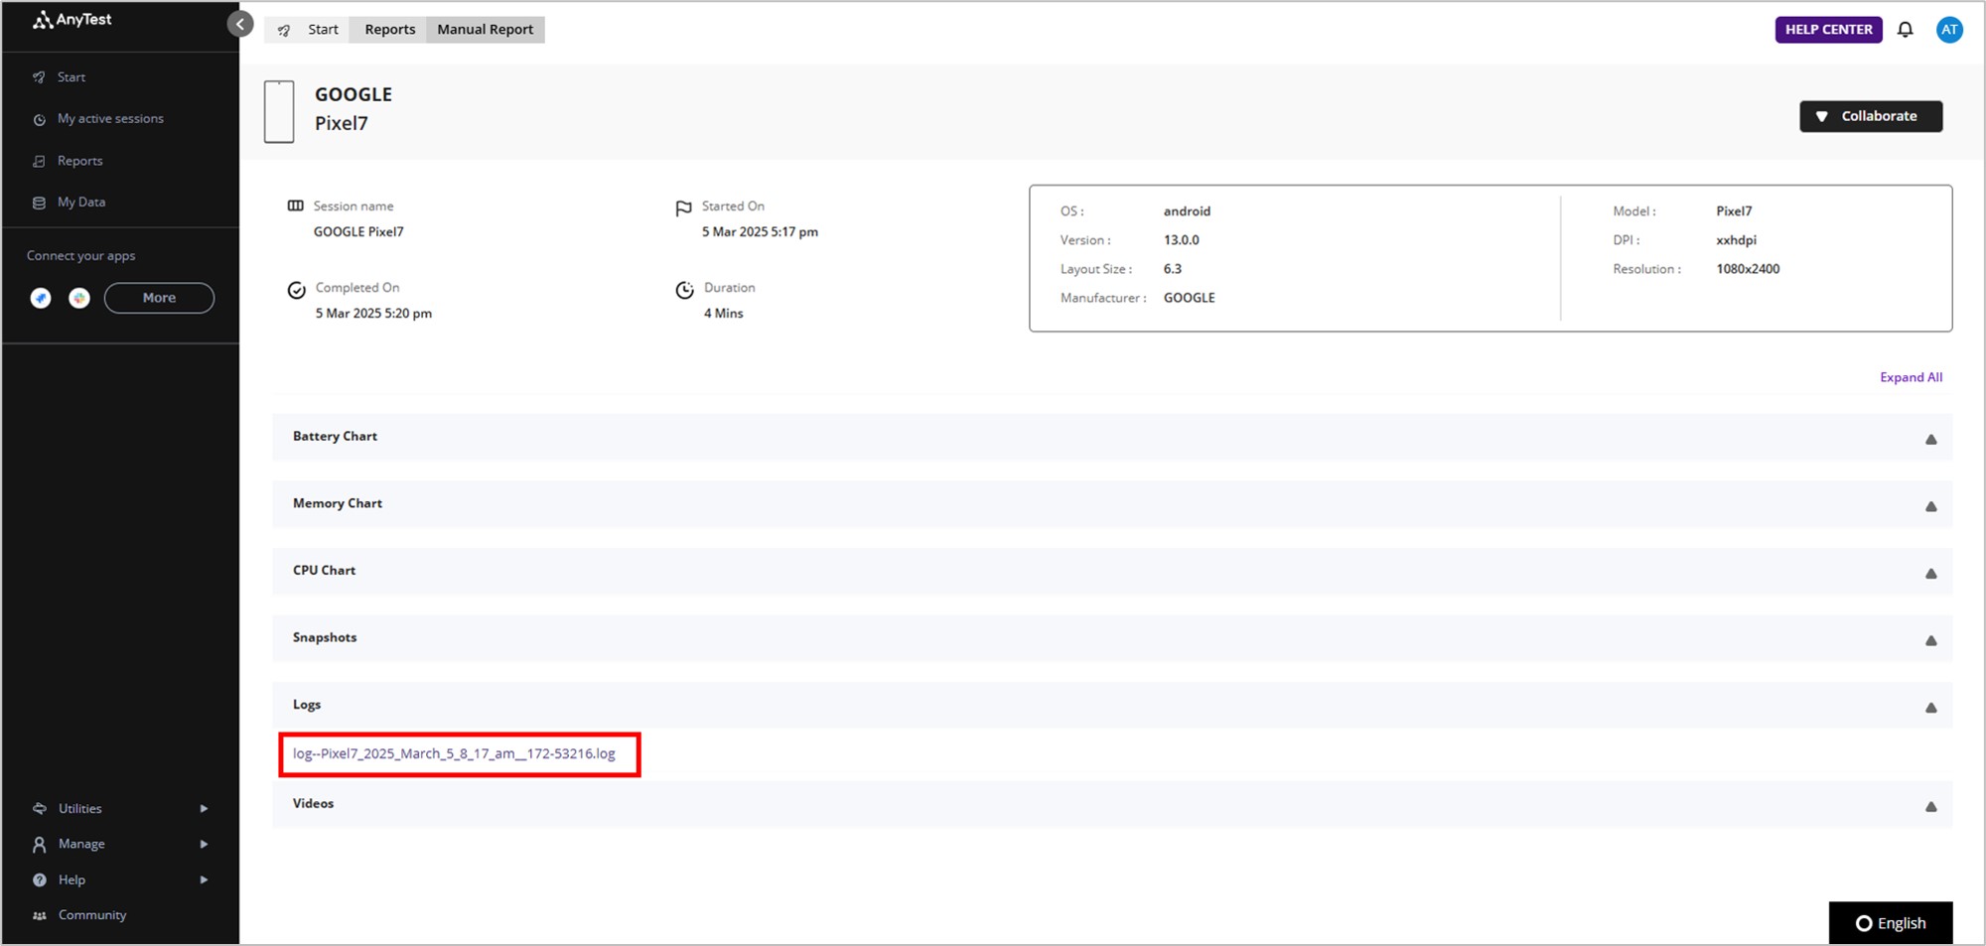Viewport: 1986px width, 946px height.
Task: Click the Completed On check icon
Action: click(296, 290)
